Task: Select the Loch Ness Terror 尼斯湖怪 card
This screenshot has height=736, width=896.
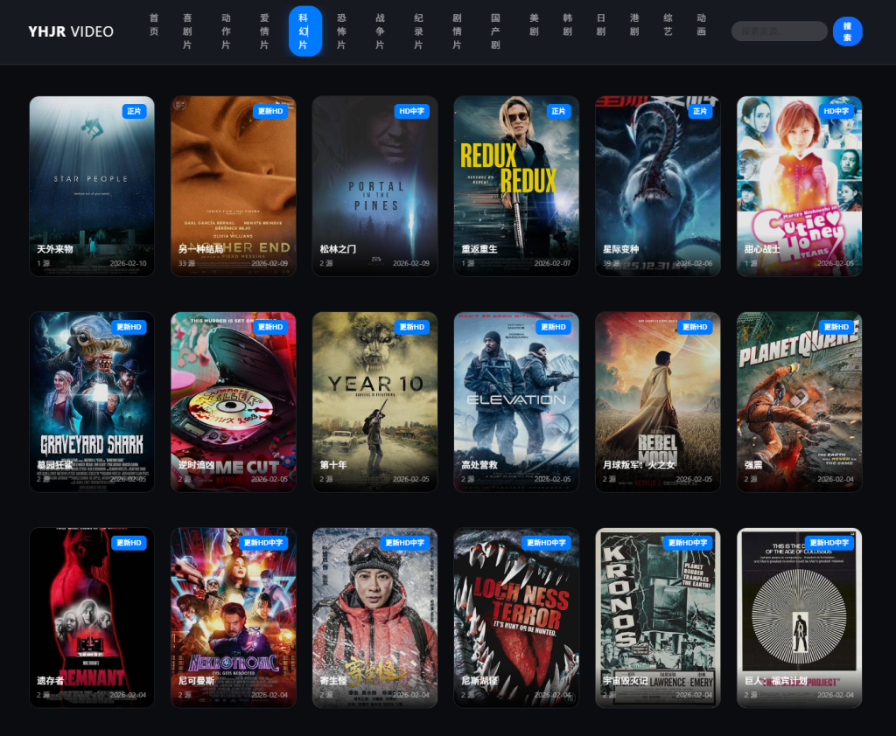Action: click(x=516, y=617)
